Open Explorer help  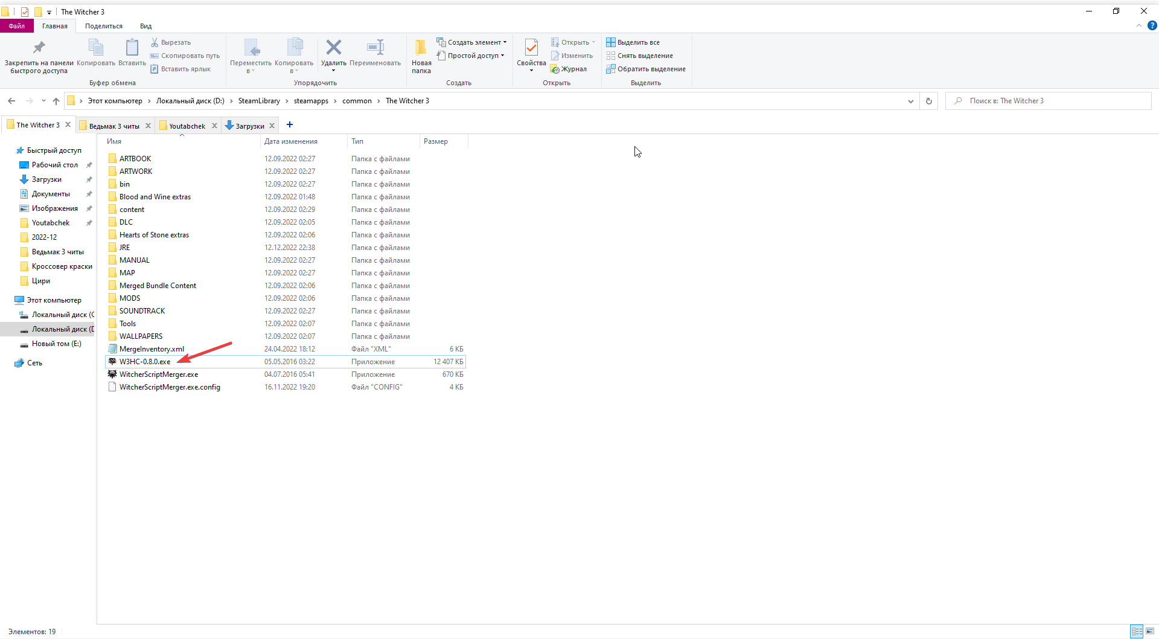click(1152, 25)
